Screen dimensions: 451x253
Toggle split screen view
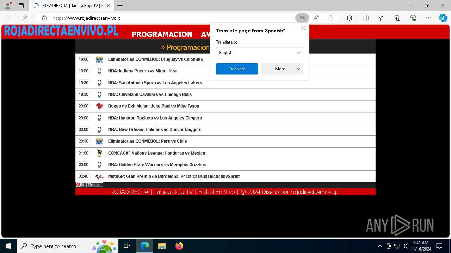tap(366, 18)
